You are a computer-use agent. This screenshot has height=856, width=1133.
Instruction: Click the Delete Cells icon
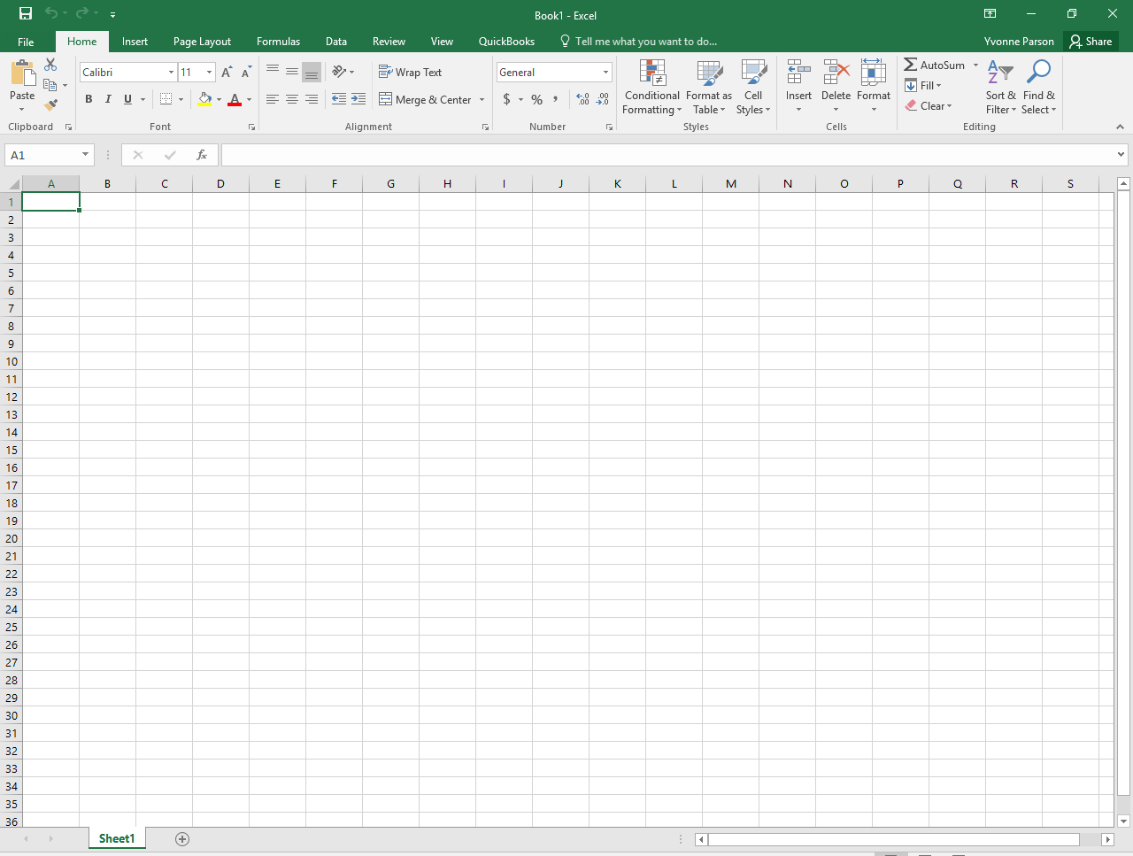(836, 73)
